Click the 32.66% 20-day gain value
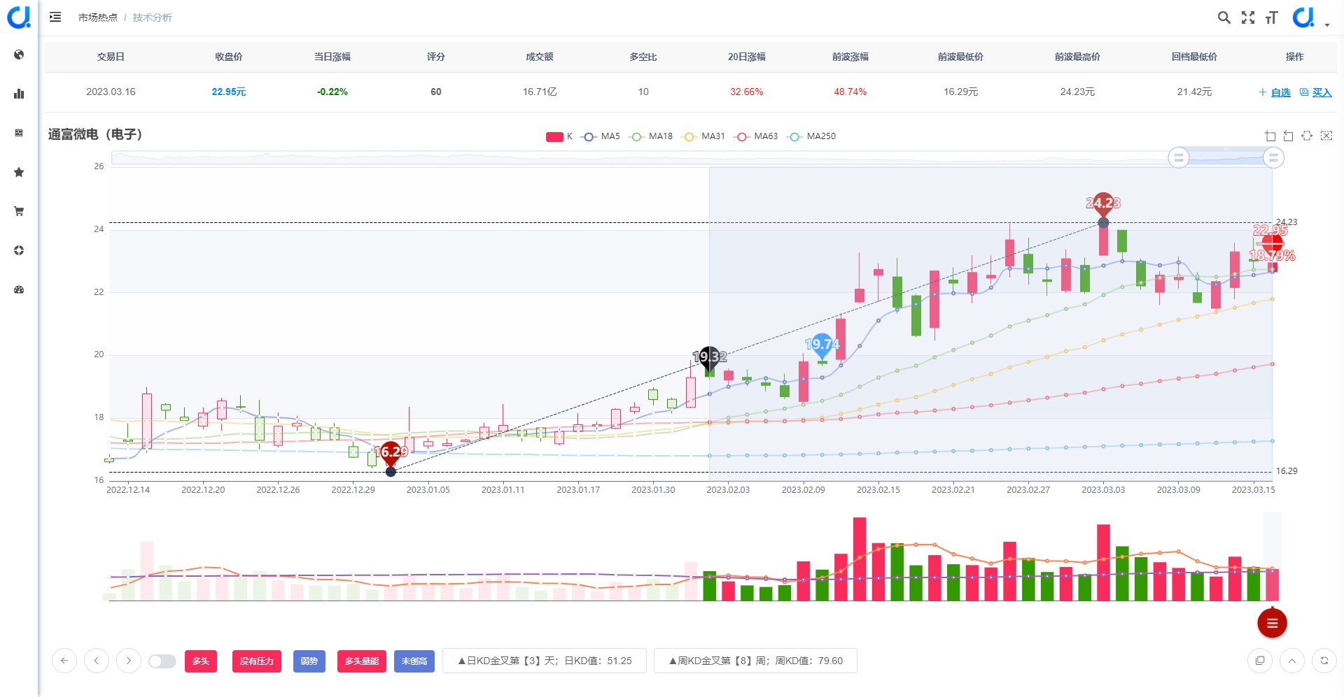1344x697 pixels. (x=747, y=92)
